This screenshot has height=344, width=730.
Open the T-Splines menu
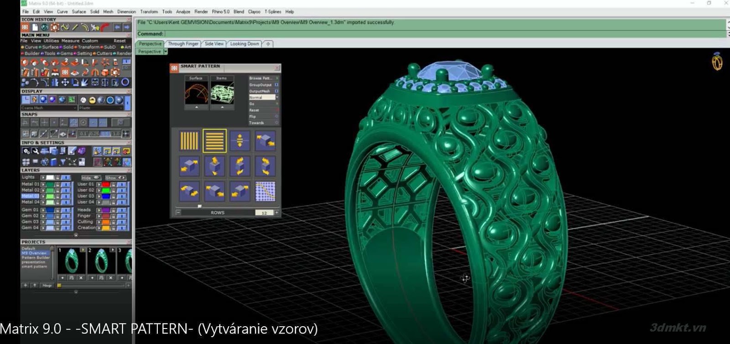(273, 12)
